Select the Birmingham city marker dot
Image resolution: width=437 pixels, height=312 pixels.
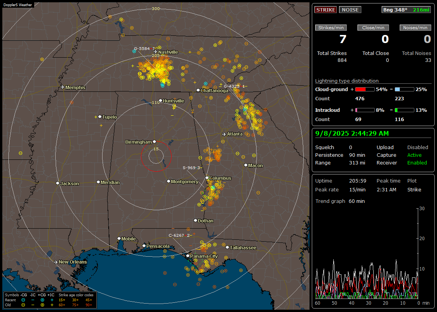tap(154, 142)
